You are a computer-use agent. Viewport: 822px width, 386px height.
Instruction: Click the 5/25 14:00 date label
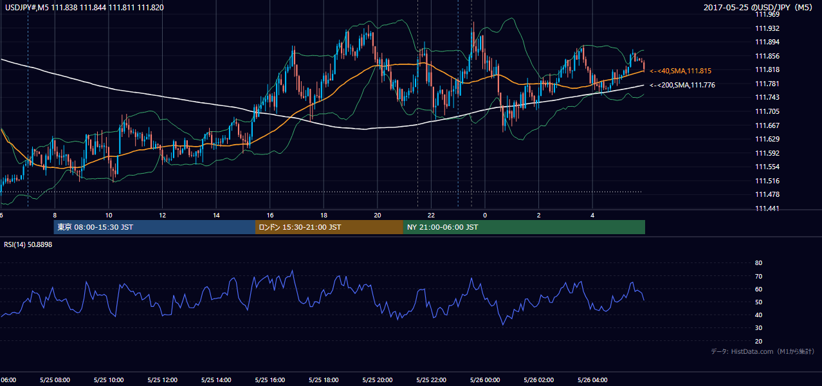(216, 380)
